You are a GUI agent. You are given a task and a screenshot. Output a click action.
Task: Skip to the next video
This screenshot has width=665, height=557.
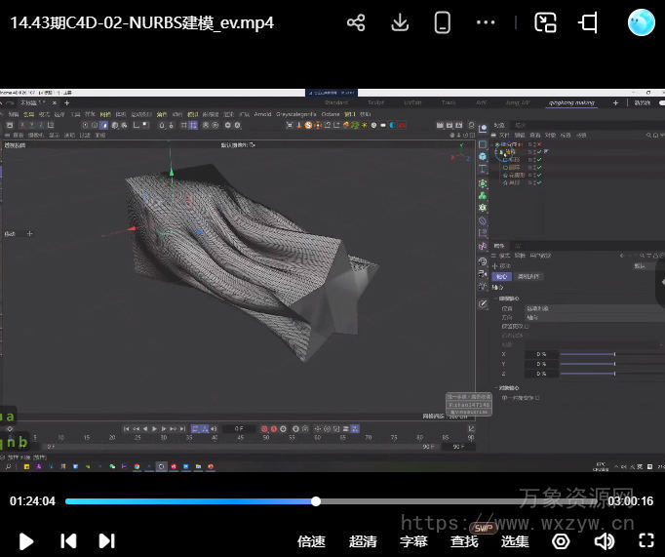(x=107, y=540)
